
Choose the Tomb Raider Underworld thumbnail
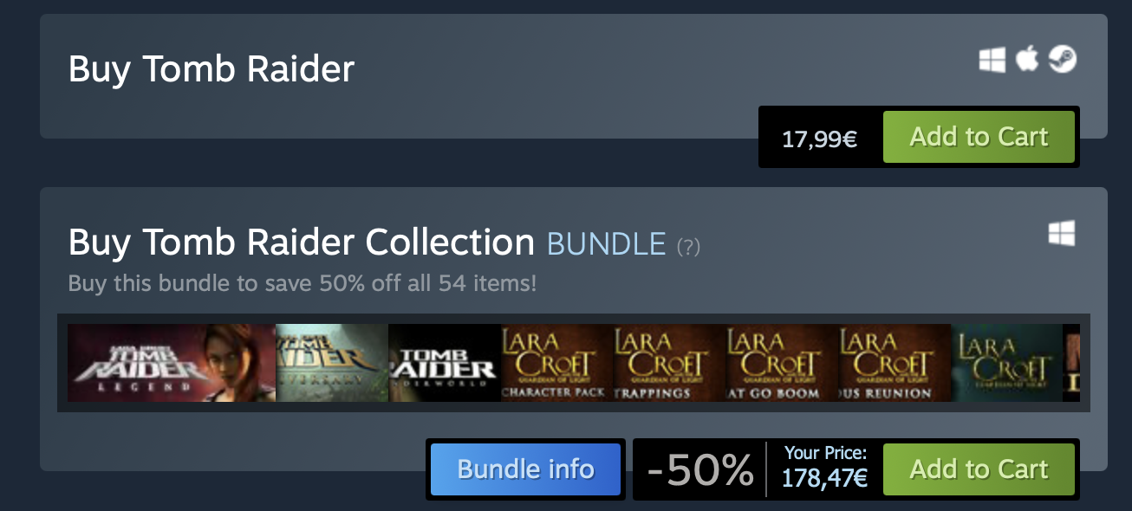coord(445,363)
